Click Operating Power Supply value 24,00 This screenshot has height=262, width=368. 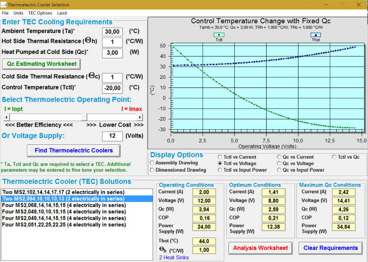pyautogui.click(x=204, y=227)
